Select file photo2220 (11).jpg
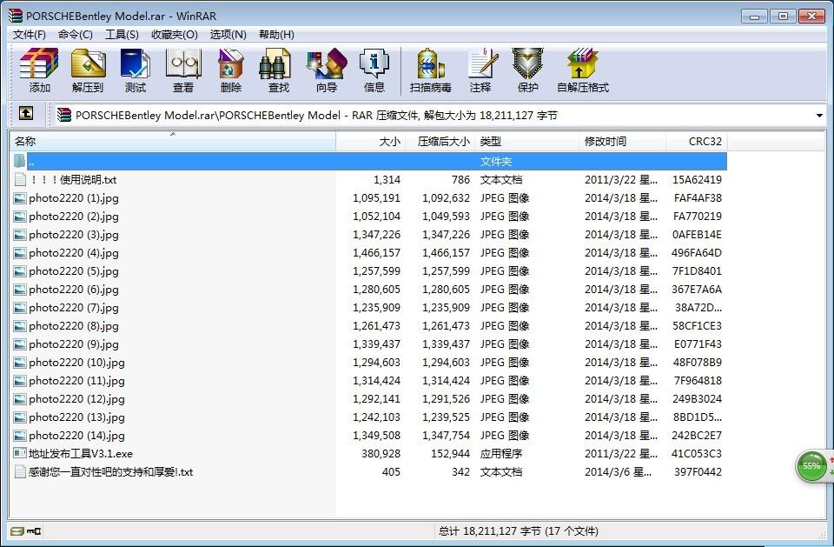The image size is (834, 547). (76, 381)
